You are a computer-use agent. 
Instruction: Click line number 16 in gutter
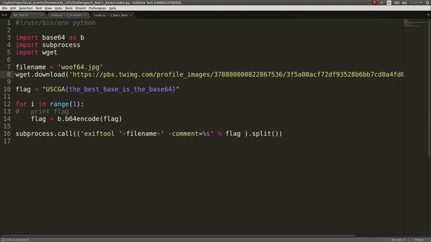pyautogui.click(x=7, y=134)
